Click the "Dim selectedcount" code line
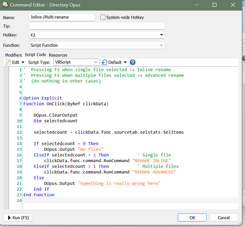The height and width of the screenshot is (227, 245). point(55,121)
